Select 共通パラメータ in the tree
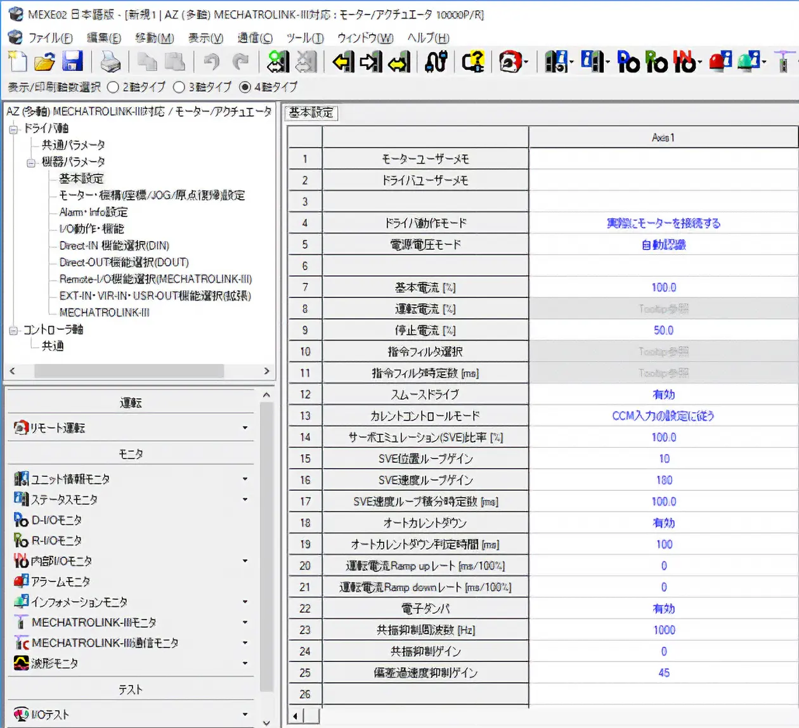 [x=74, y=145]
